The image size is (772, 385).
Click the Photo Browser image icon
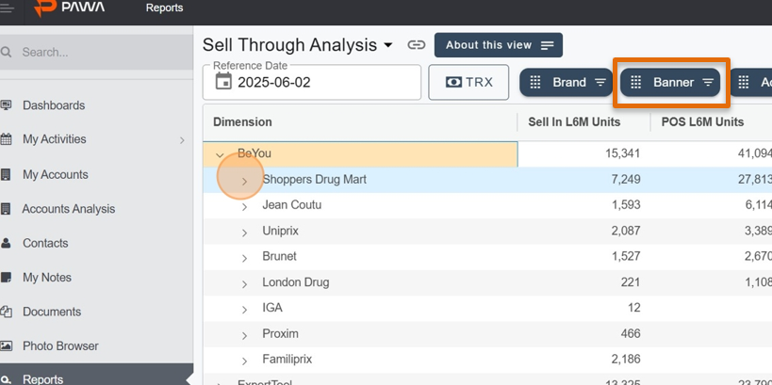pyautogui.click(x=6, y=346)
